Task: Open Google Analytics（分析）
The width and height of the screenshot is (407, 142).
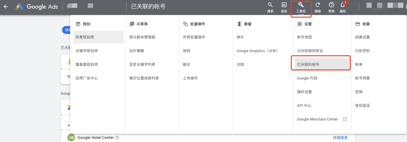Action: 257,51
